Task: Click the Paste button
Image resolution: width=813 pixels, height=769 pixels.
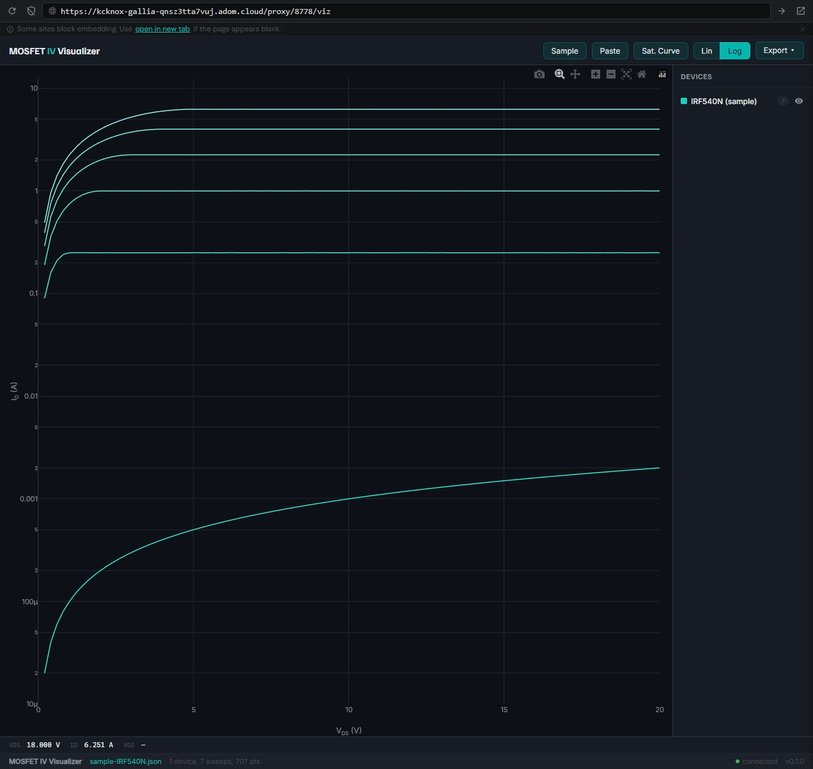Action: pos(610,51)
